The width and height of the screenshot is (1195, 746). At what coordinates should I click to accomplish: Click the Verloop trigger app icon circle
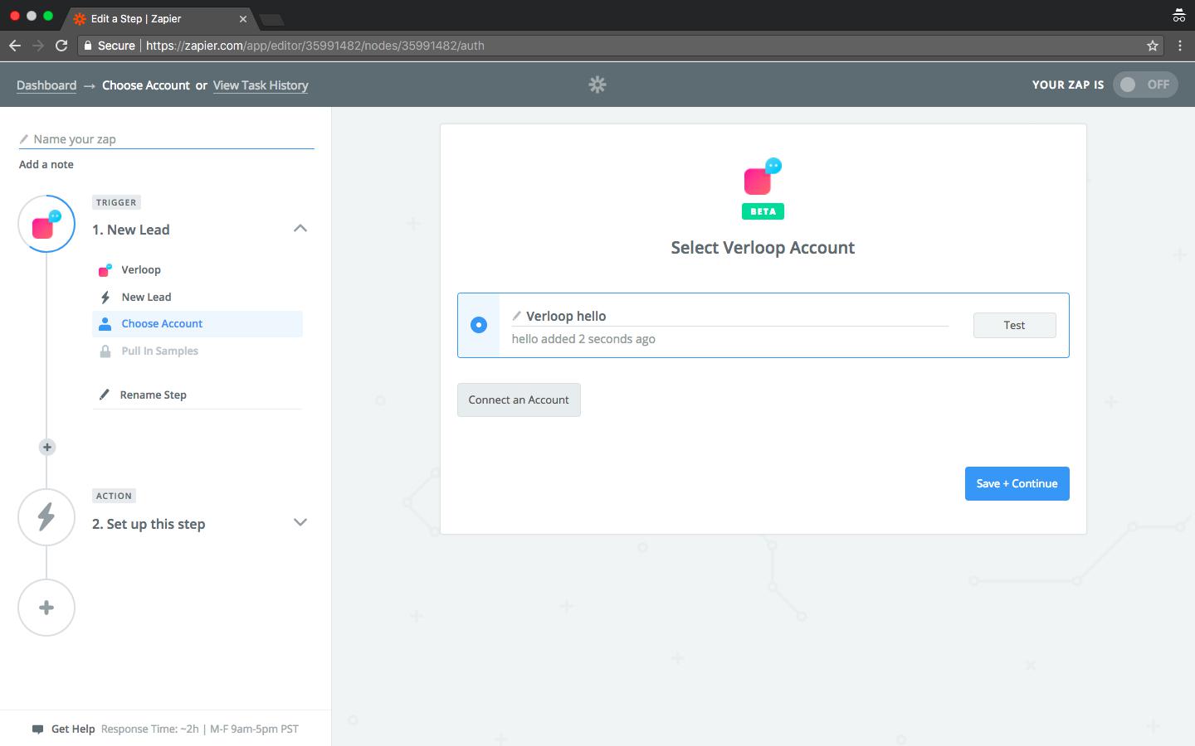(x=46, y=225)
